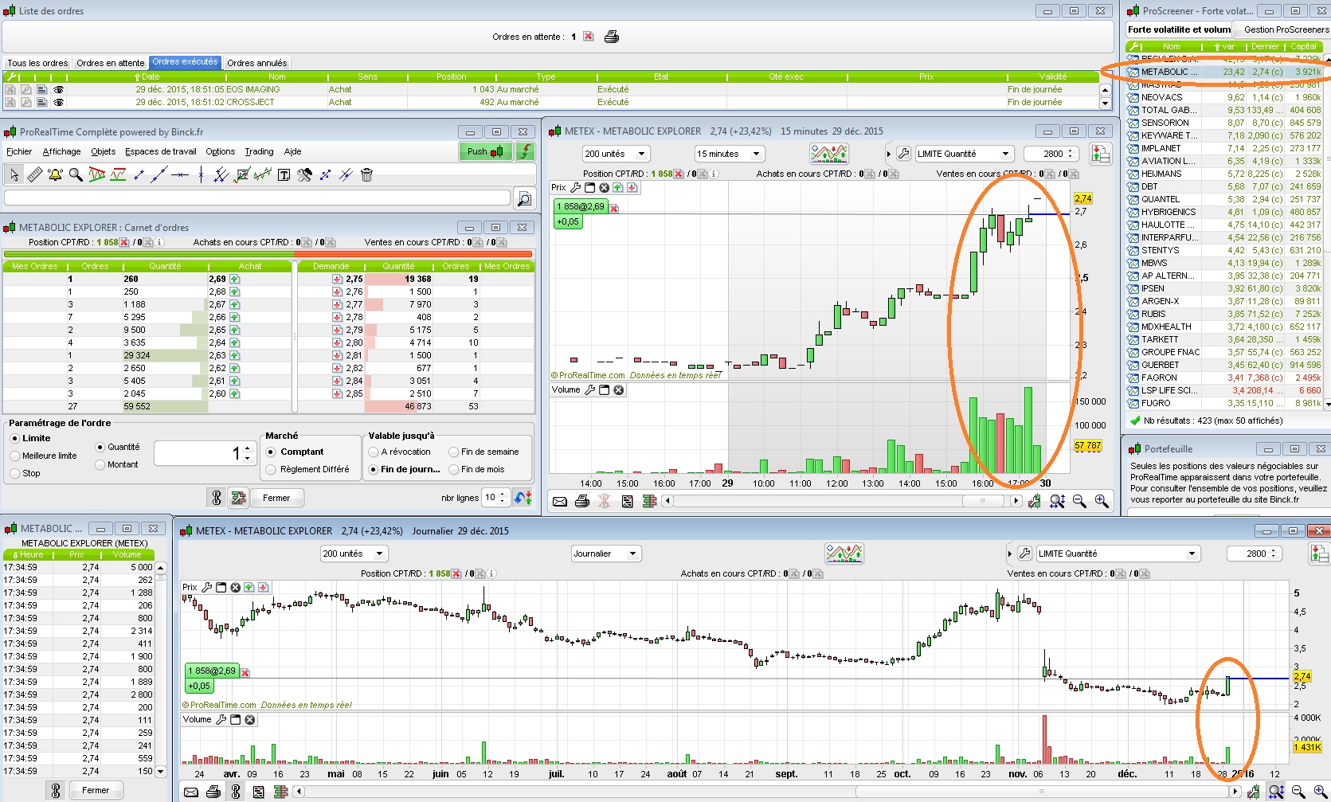
Task: Select the Stop order type
Action: [x=15, y=473]
